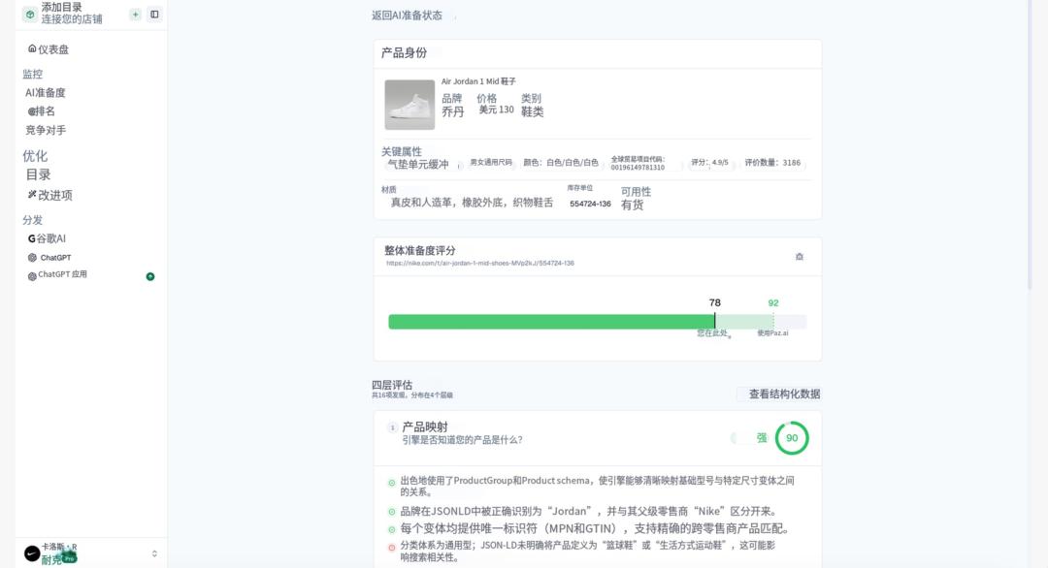Click the green upgrade badge beside ChatGPT 应用
Viewport: 1048px width, 568px height.
(150, 276)
